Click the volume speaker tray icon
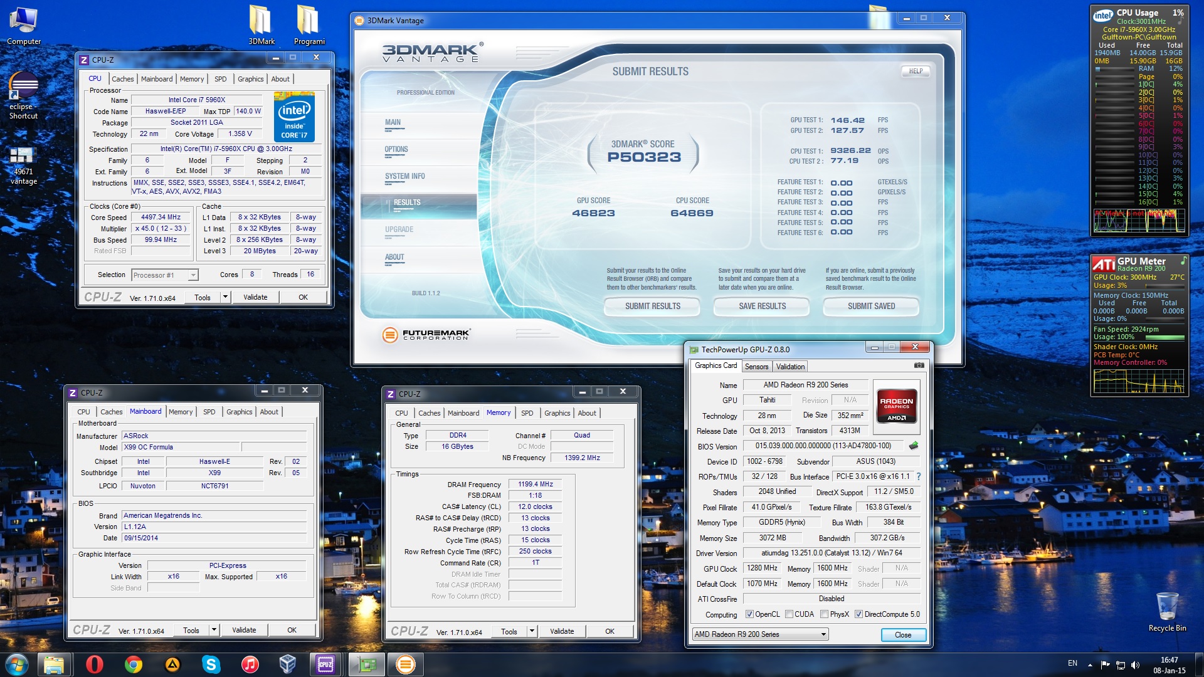Viewport: 1204px width, 677px height. tap(1135, 664)
